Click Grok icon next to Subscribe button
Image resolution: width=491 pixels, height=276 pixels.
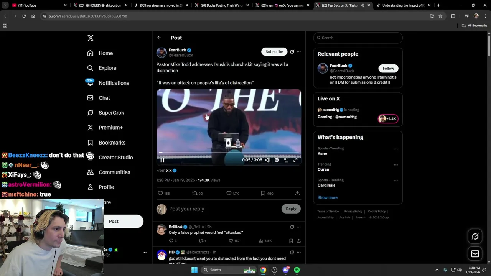(292, 52)
